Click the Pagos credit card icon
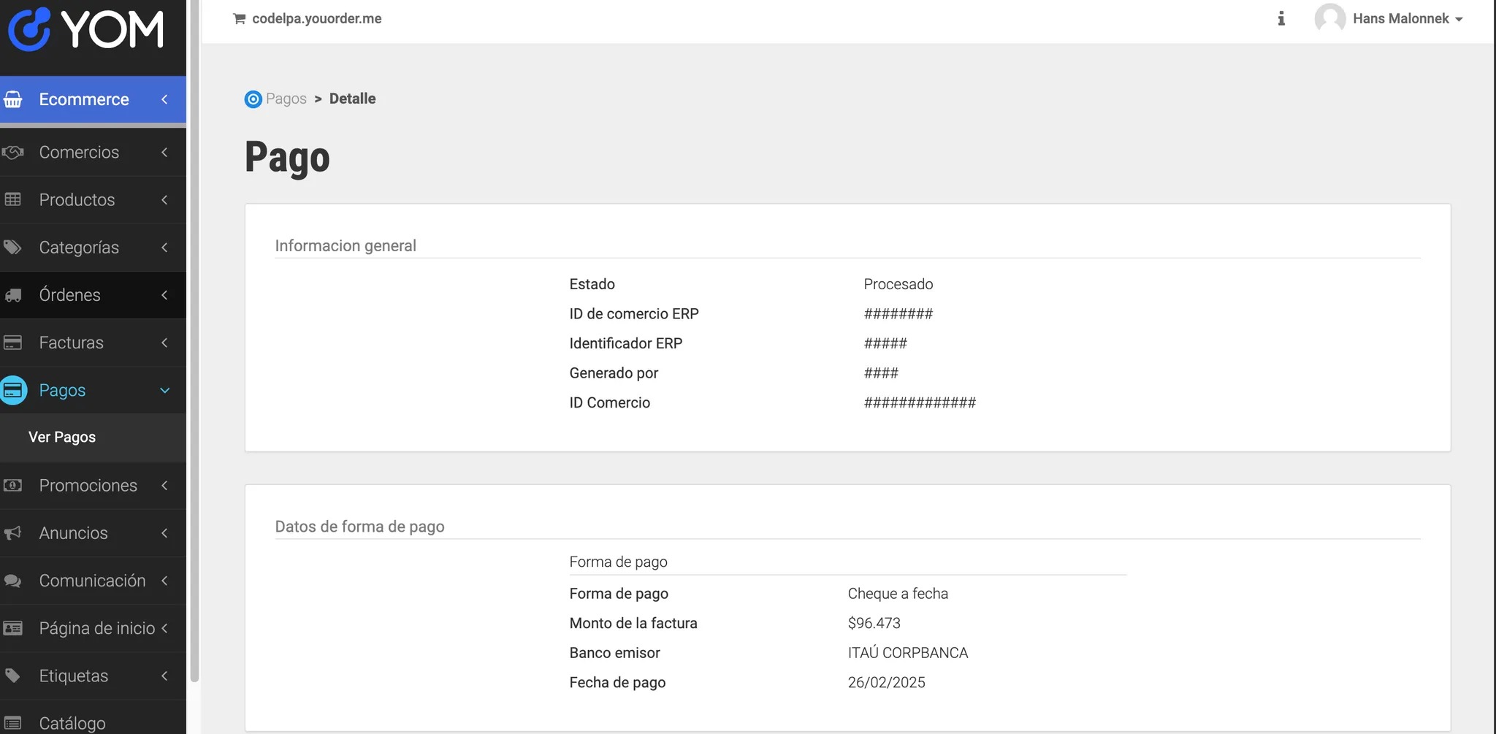The height and width of the screenshot is (734, 1496). coord(13,390)
